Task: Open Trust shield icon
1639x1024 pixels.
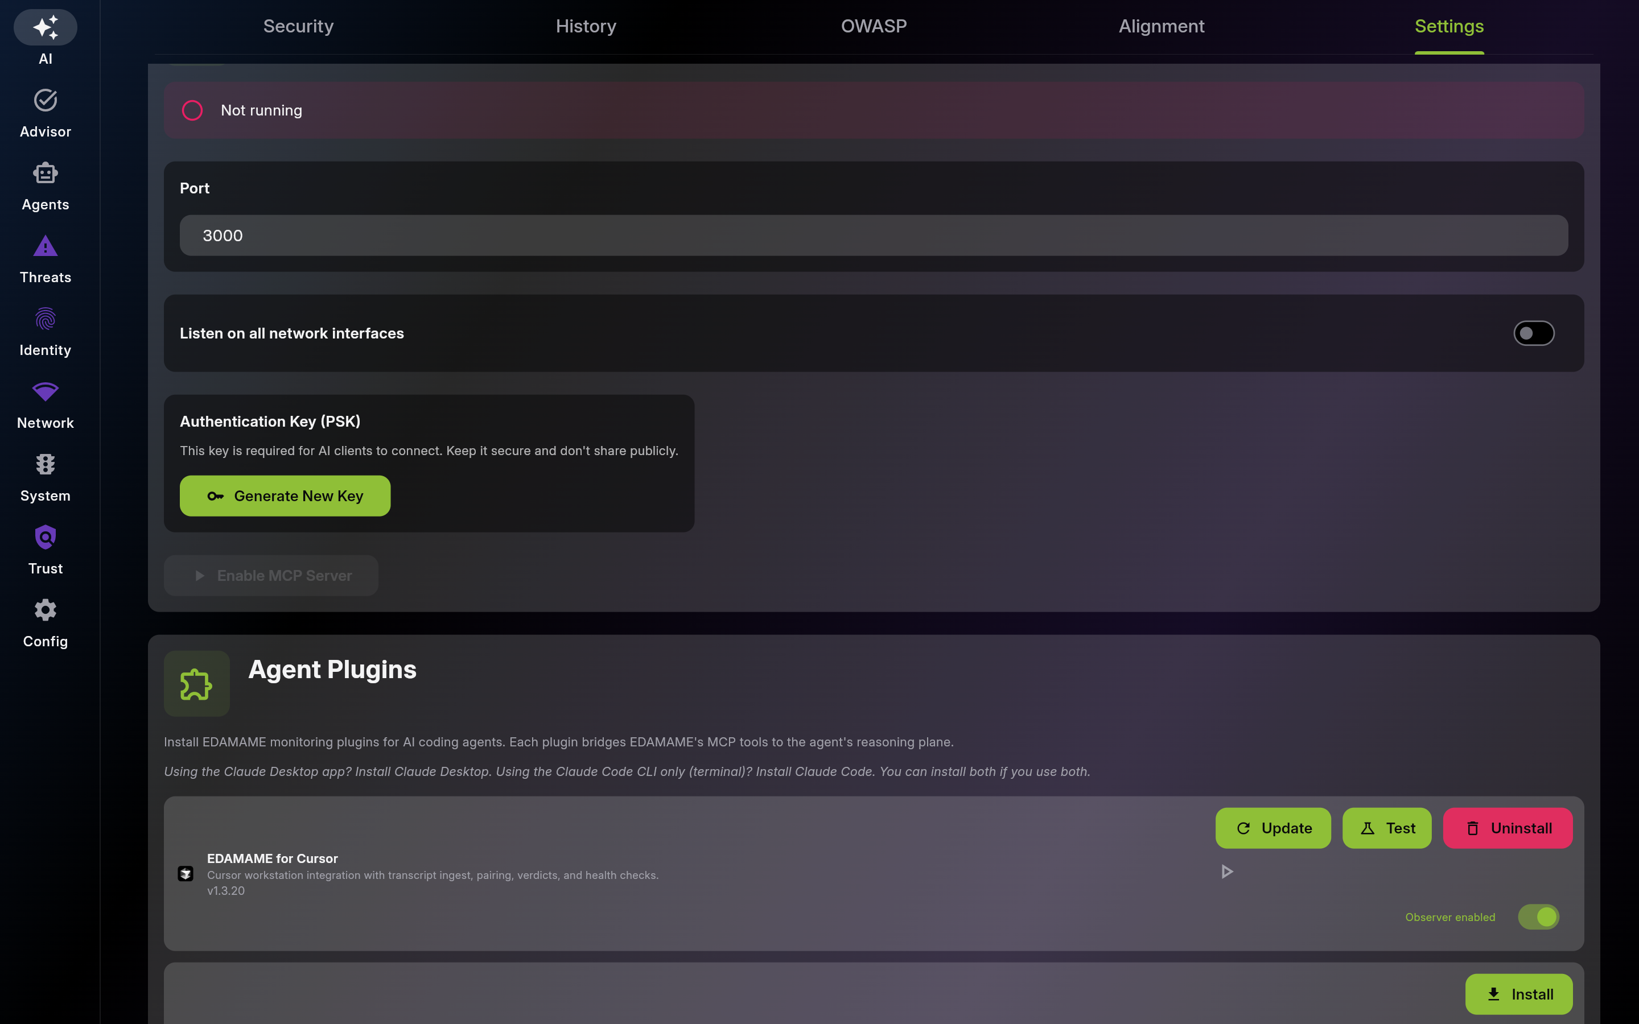Action: pyautogui.click(x=46, y=538)
